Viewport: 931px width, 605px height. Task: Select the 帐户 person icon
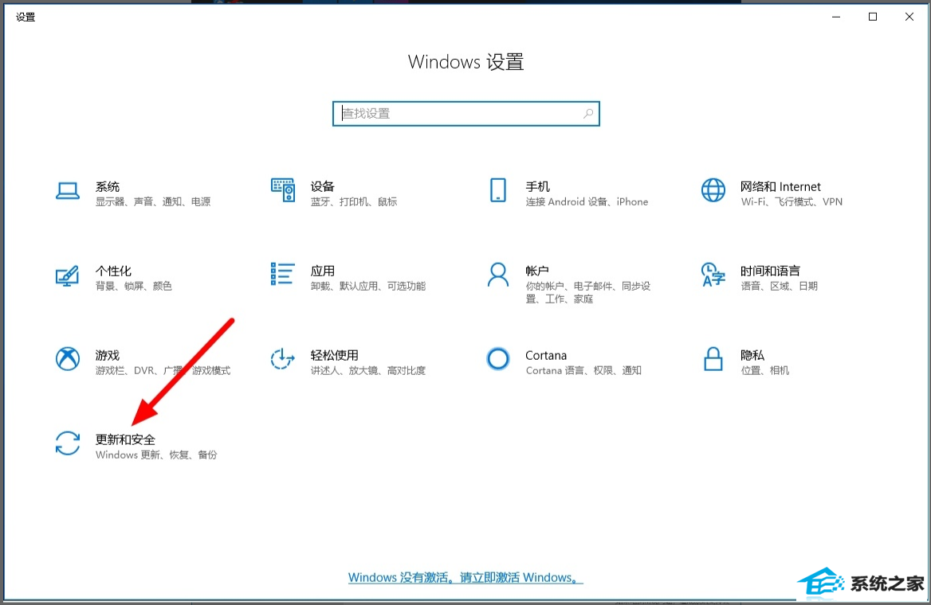(x=497, y=275)
